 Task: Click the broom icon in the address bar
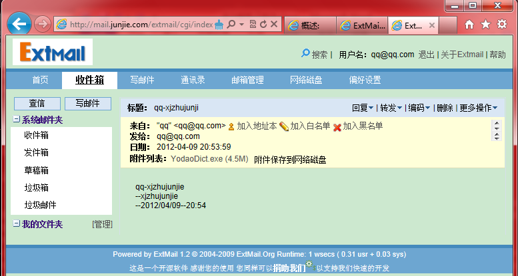pos(219,25)
